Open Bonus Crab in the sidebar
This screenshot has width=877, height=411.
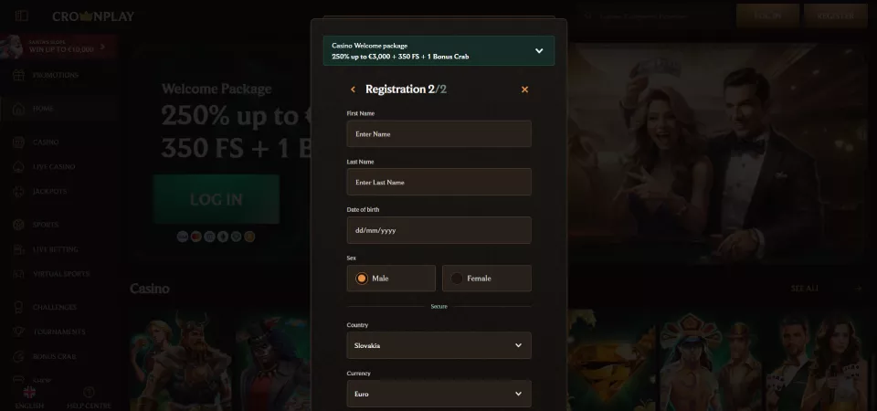tap(58, 356)
